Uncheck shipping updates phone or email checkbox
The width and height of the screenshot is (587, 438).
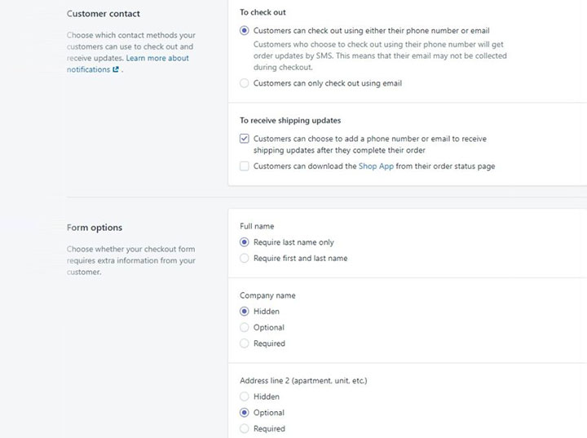[x=244, y=139]
